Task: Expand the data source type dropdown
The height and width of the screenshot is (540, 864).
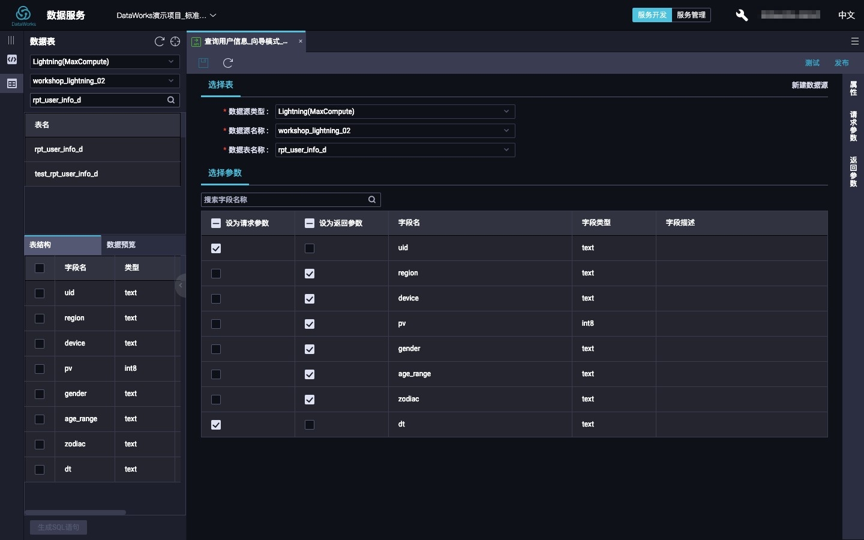Action: click(395, 112)
